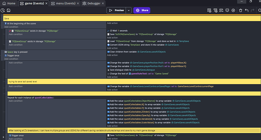
Task: Select the empty yellow comment event
Action: coord(134,94)
